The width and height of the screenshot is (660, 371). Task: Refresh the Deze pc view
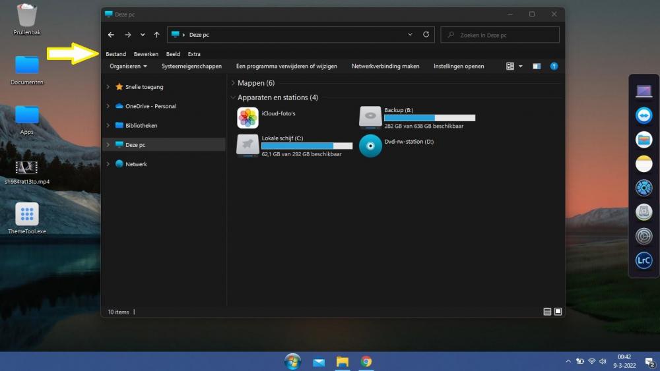(x=426, y=34)
